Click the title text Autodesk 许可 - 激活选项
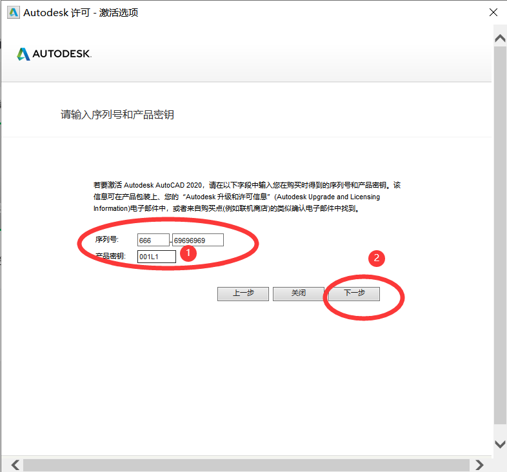507x472 pixels. pos(81,13)
